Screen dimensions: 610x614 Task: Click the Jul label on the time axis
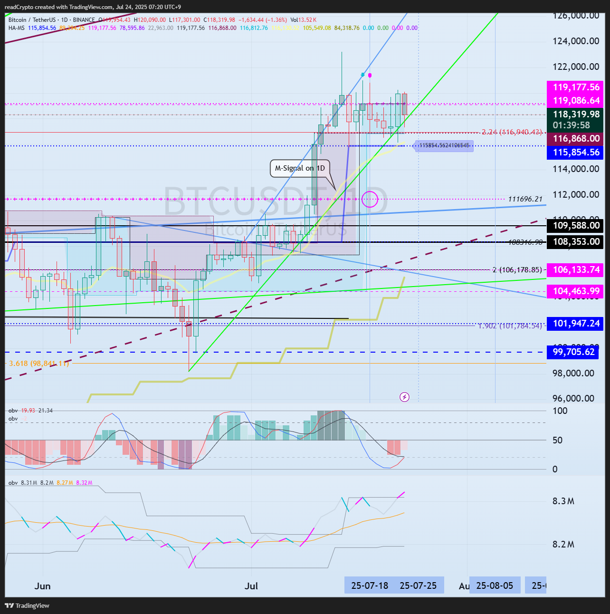[x=251, y=586]
